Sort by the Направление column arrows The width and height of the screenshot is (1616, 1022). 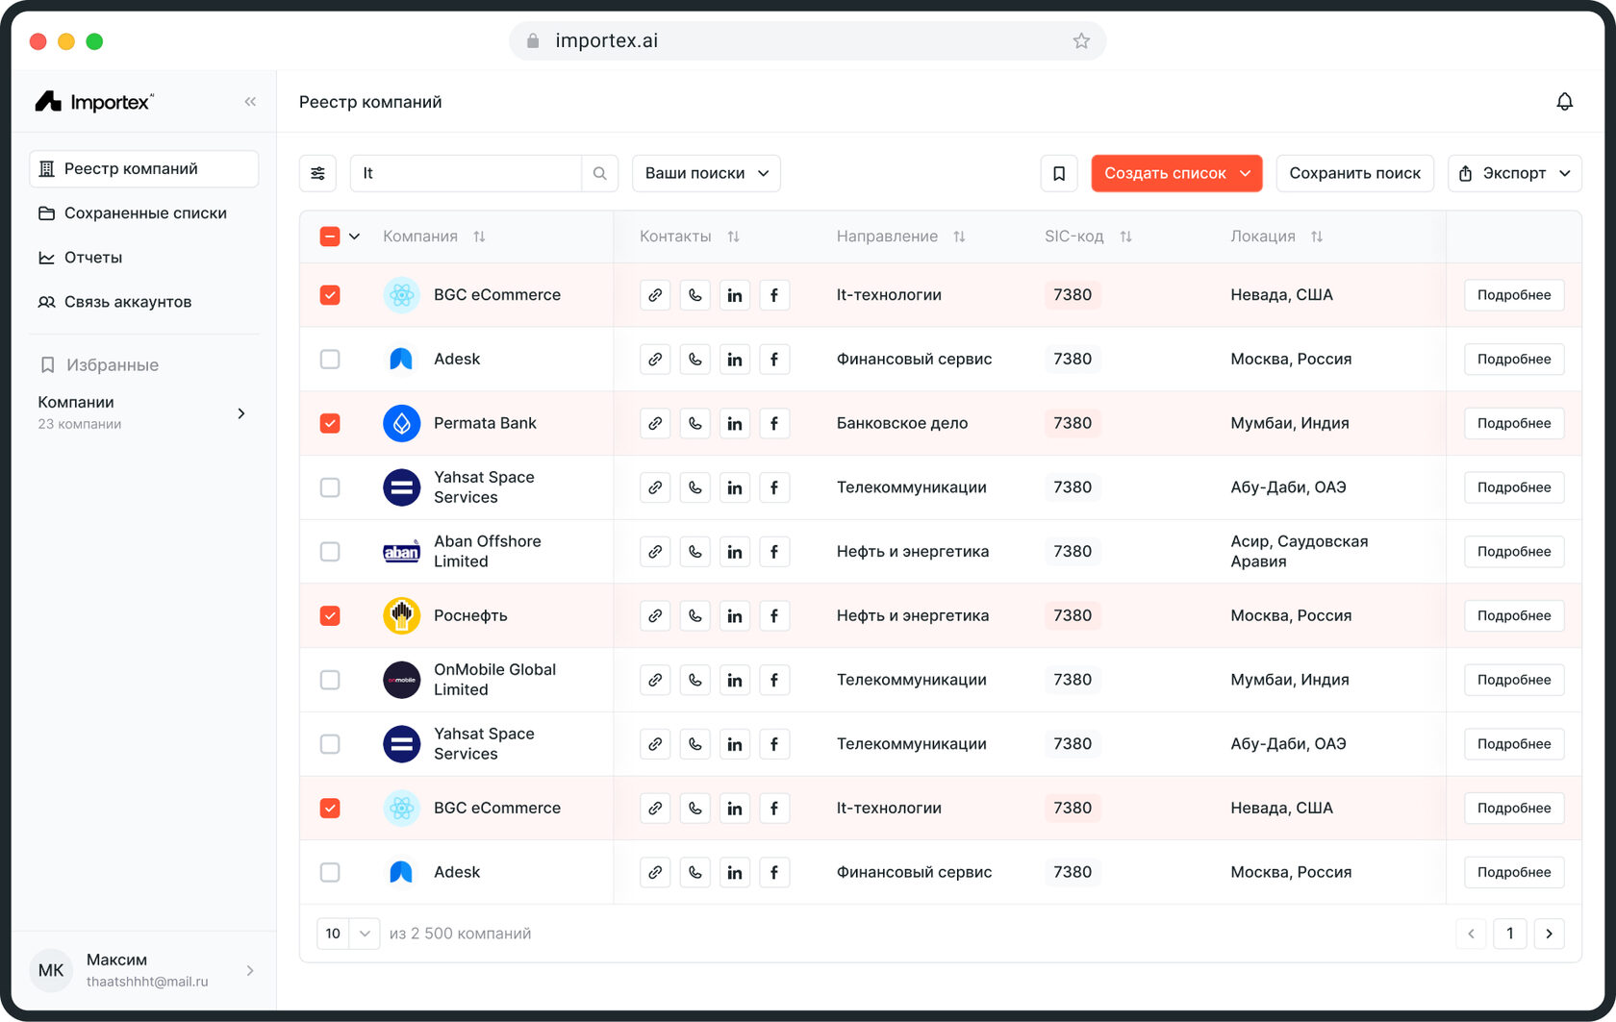click(959, 237)
